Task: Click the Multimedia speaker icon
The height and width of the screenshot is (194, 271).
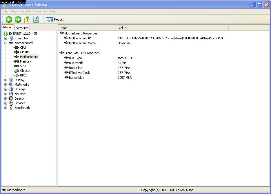Action: point(11,85)
